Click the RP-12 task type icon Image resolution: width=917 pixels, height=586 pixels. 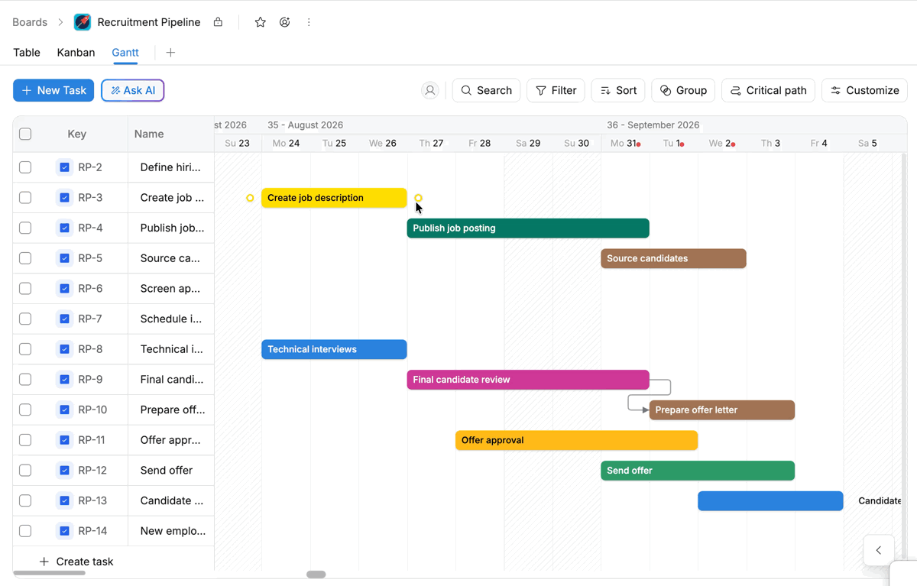point(64,471)
